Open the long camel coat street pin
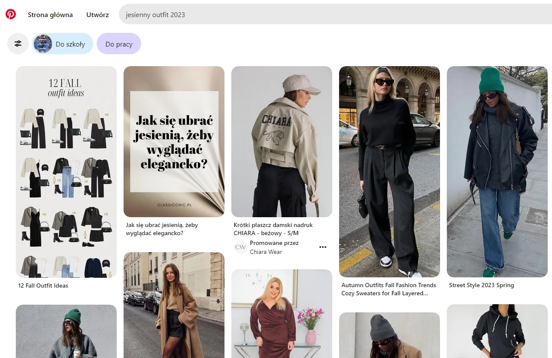The image size is (552, 358). (x=174, y=305)
